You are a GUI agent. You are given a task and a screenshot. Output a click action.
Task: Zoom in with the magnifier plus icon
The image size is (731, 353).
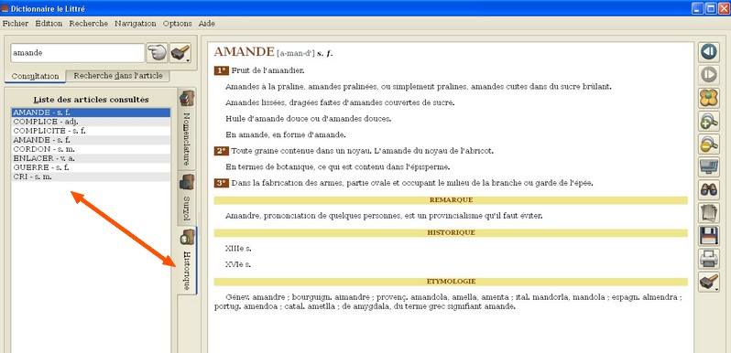click(x=709, y=121)
